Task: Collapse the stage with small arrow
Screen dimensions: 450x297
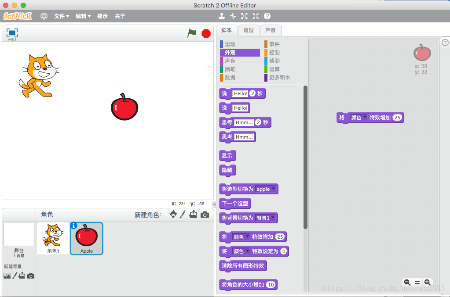Action: coord(214,204)
